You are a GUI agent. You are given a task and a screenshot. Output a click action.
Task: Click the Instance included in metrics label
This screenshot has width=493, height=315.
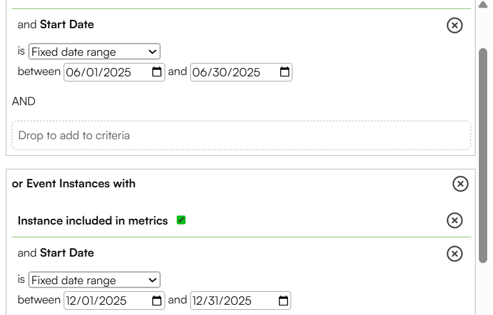click(x=93, y=221)
